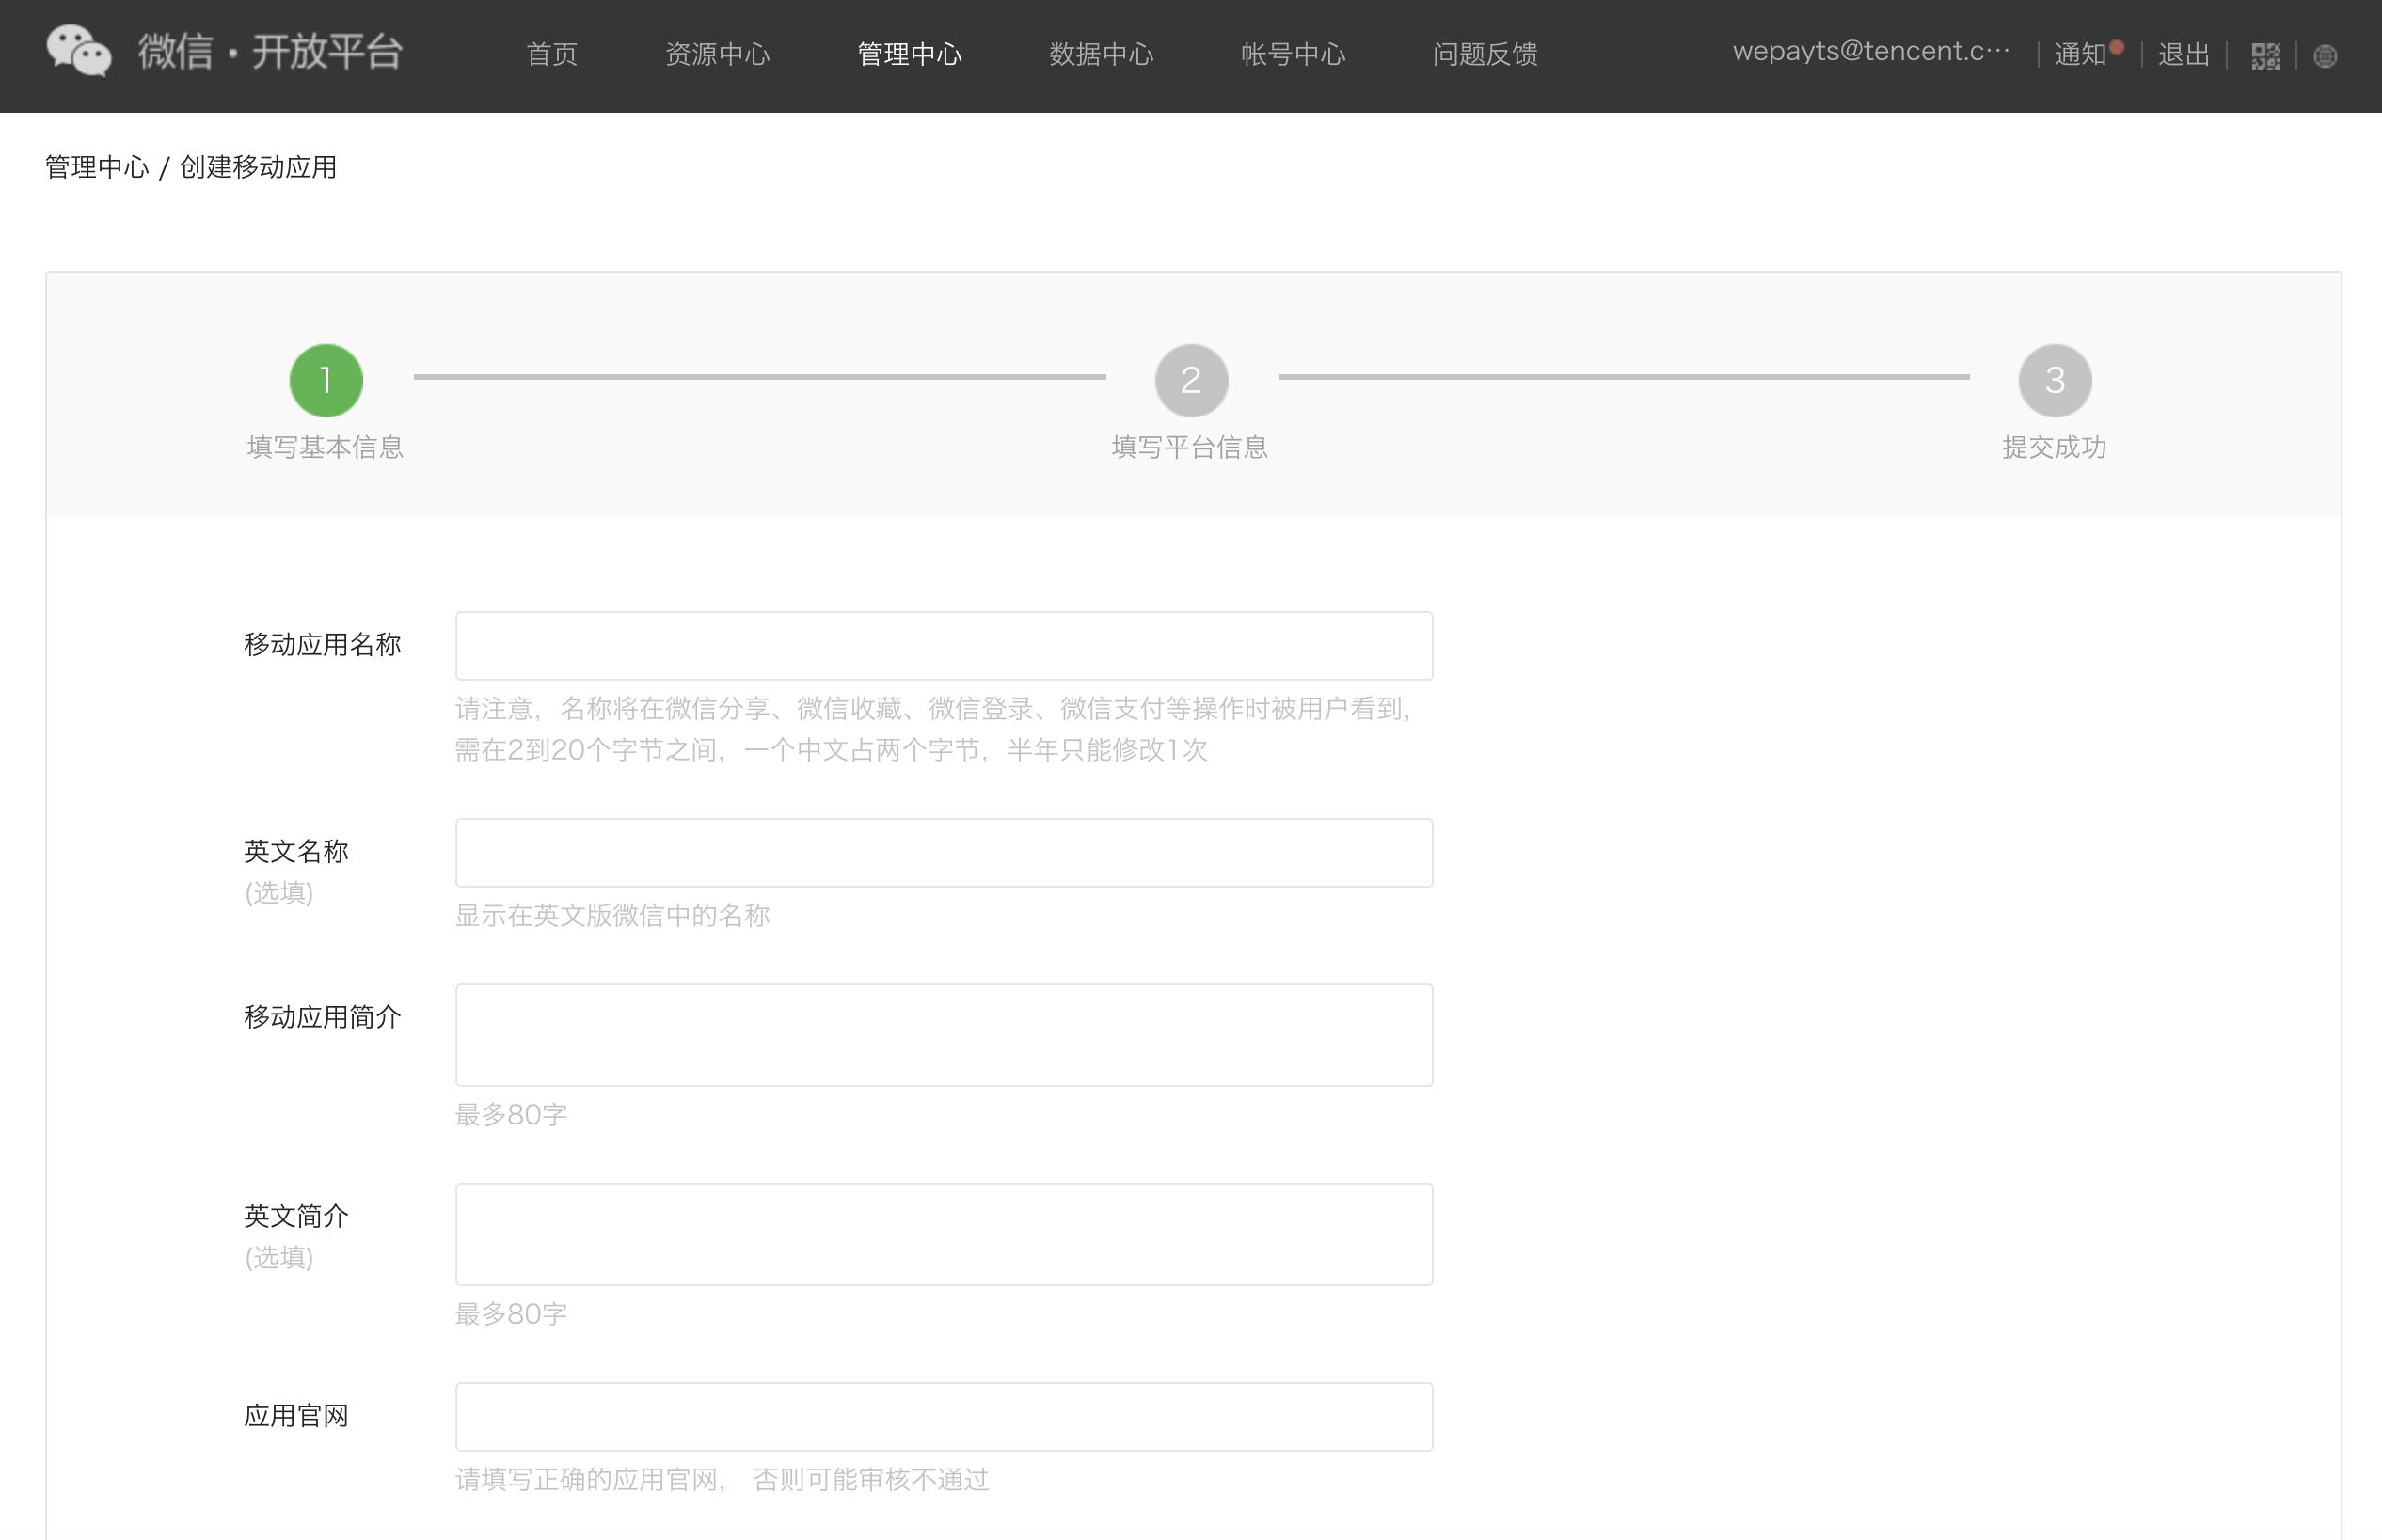Screen dimensions: 2382x1540
Task: Select the 管理中心 navigation tab
Action: (910, 54)
